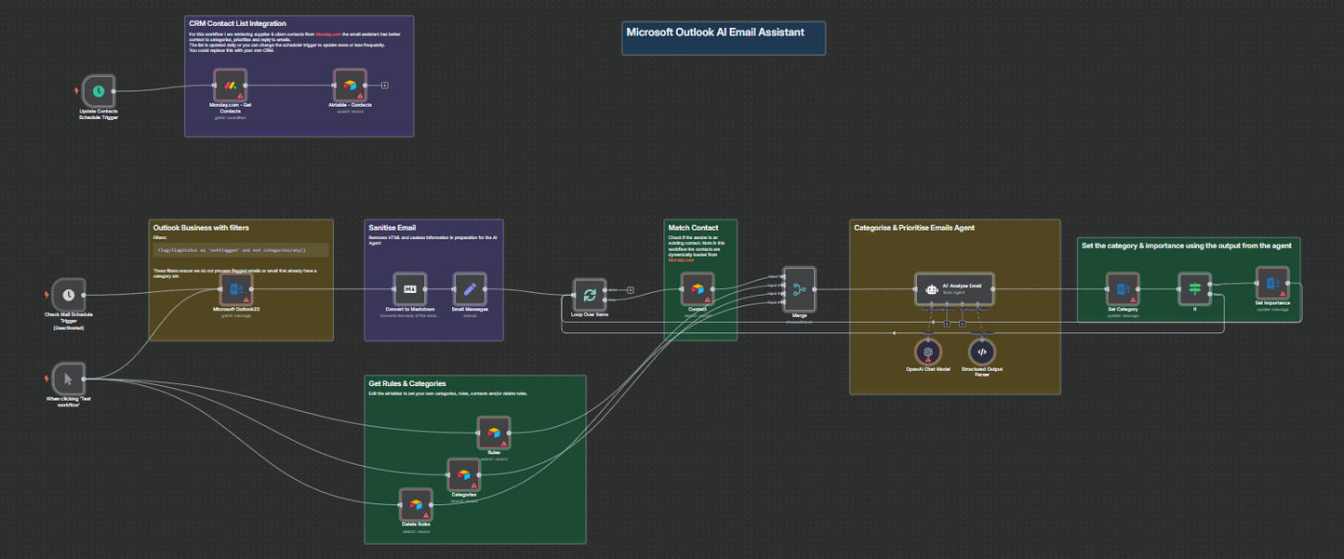Select the manual 'Test workflow' trigger node
The height and width of the screenshot is (559, 1344).
pos(68,379)
